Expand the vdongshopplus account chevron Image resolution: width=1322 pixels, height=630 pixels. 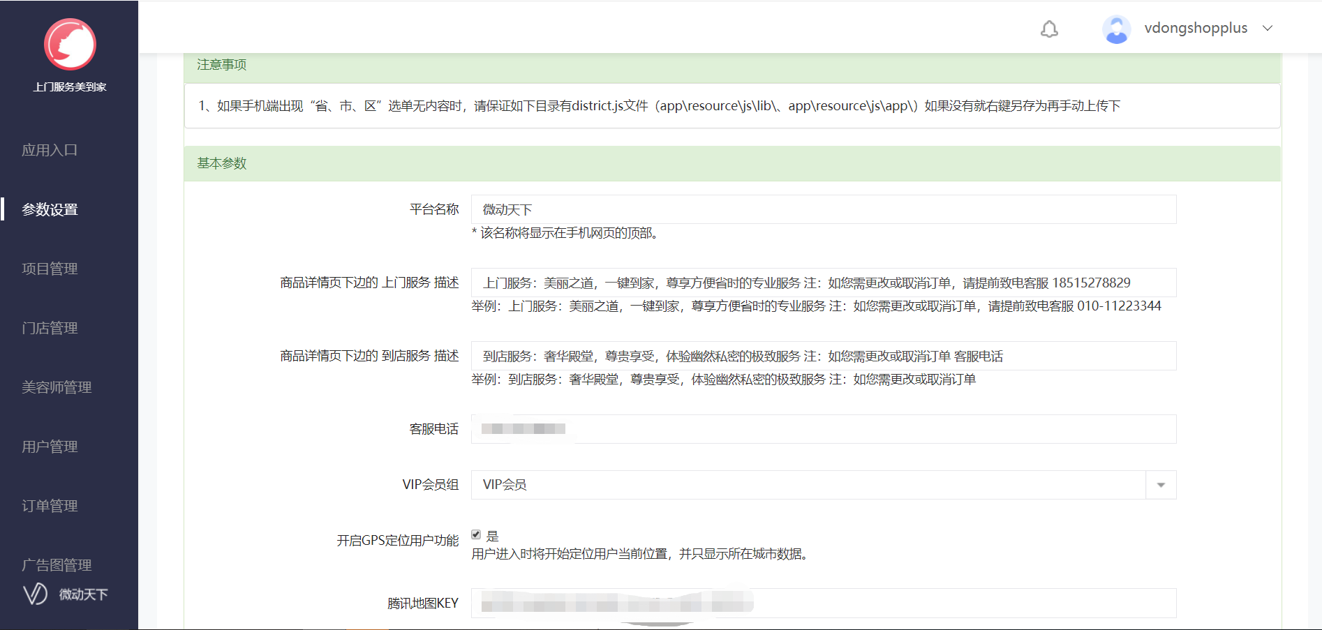(x=1268, y=29)
